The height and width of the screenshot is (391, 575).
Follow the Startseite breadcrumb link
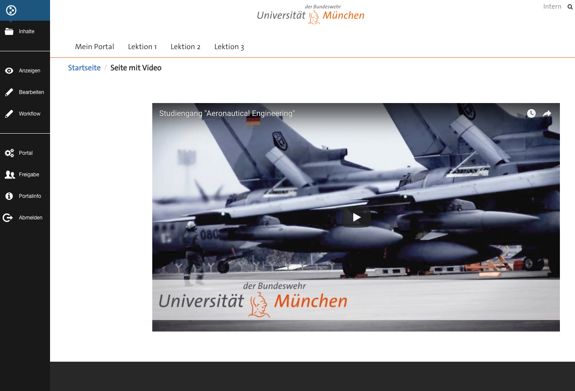(84, 68)
